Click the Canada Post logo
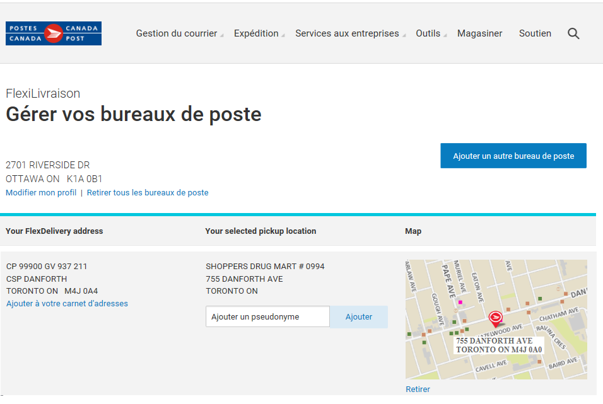This screenshot has width=603, height=404. coord(54,33)
